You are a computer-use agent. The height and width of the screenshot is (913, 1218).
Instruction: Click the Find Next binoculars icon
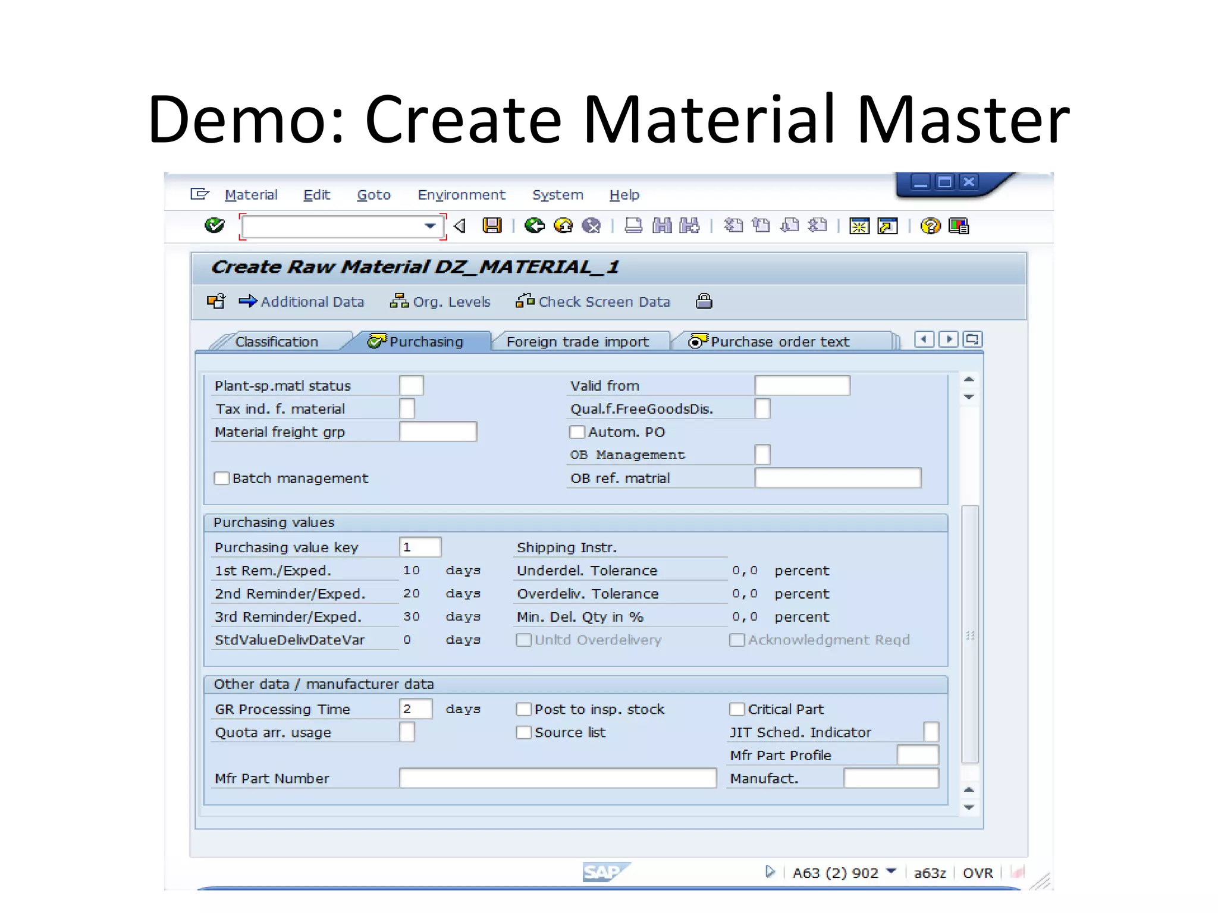pyautogui.click(x=690, y=226)
